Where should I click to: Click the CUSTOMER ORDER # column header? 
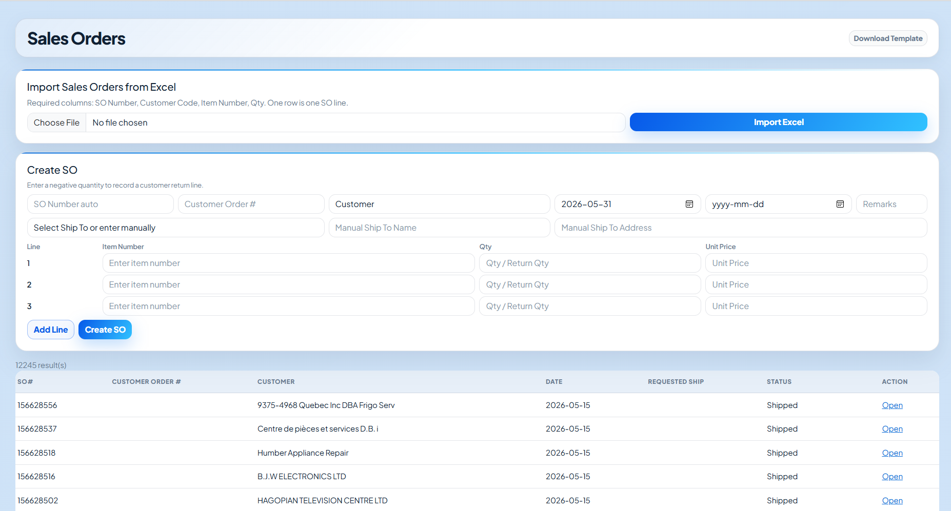[x=146, y=382]
